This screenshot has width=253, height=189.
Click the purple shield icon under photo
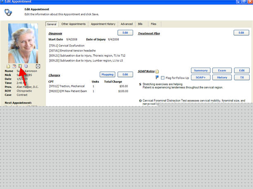[x=26, y=66]
